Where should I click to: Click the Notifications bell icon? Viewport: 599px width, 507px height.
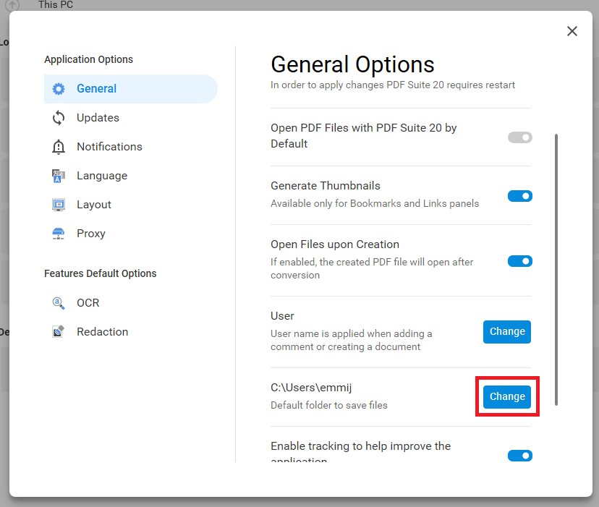pyautogui.click(x=59, y=147)
